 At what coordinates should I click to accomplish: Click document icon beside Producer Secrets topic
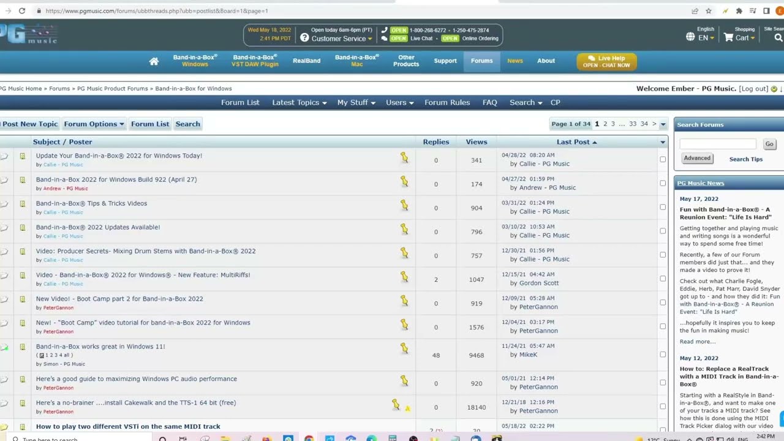pyautogui.click(x=23, y=252)
